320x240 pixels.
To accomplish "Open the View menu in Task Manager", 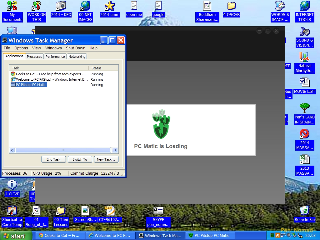I will 37,48.
